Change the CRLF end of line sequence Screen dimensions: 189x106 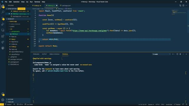point(163,105)
